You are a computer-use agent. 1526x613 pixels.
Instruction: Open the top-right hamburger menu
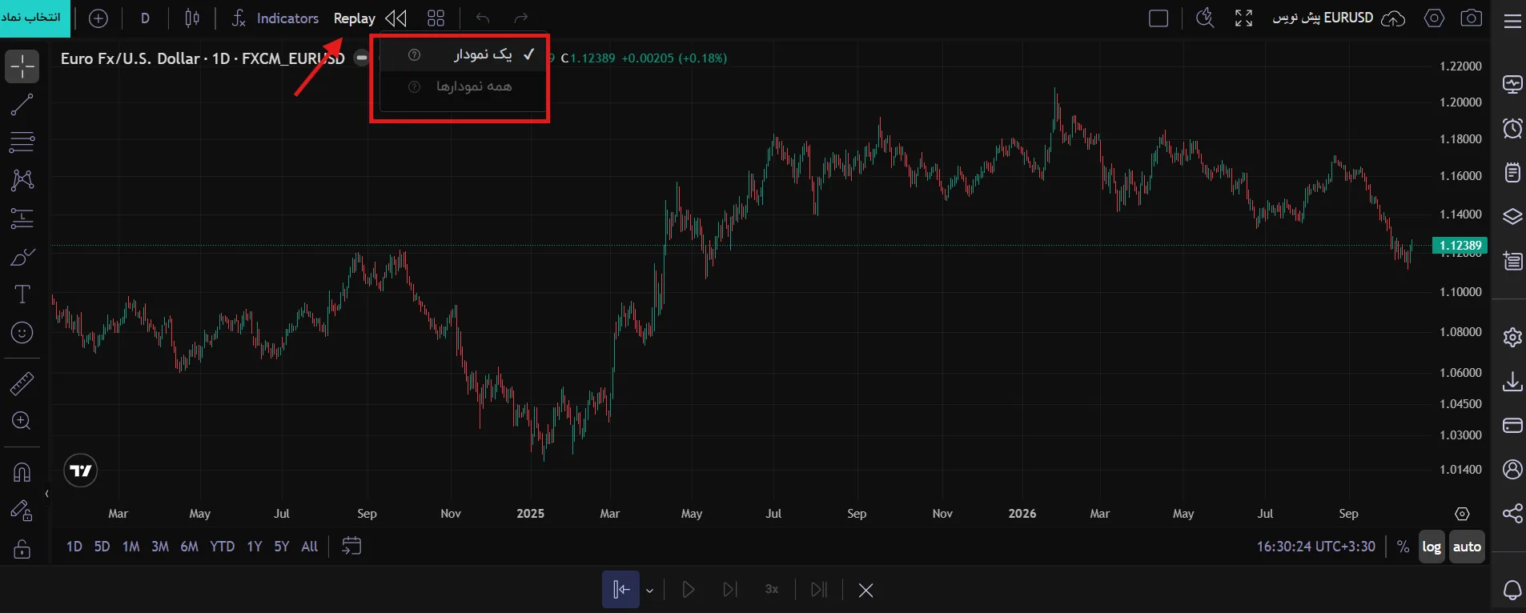pos(1512,21)
